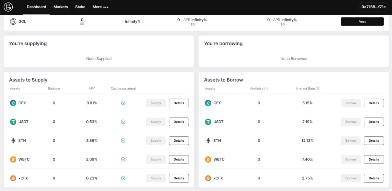The width and height of the screenshot is (392, 191).
Task: Open the Stake page
Action: [80, 7]
